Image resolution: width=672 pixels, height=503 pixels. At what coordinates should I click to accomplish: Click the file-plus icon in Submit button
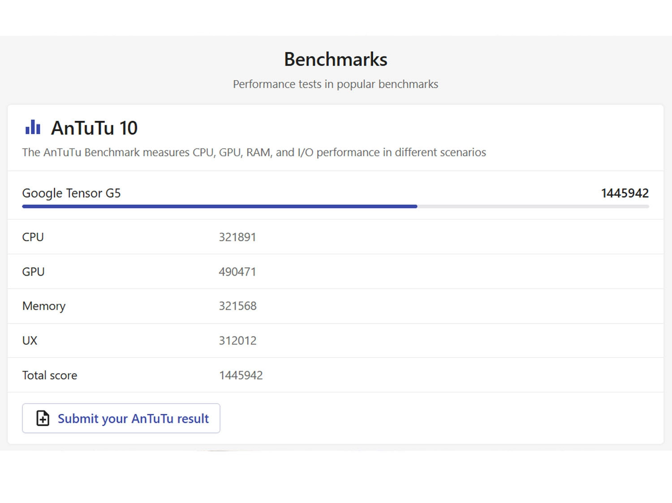43,418
